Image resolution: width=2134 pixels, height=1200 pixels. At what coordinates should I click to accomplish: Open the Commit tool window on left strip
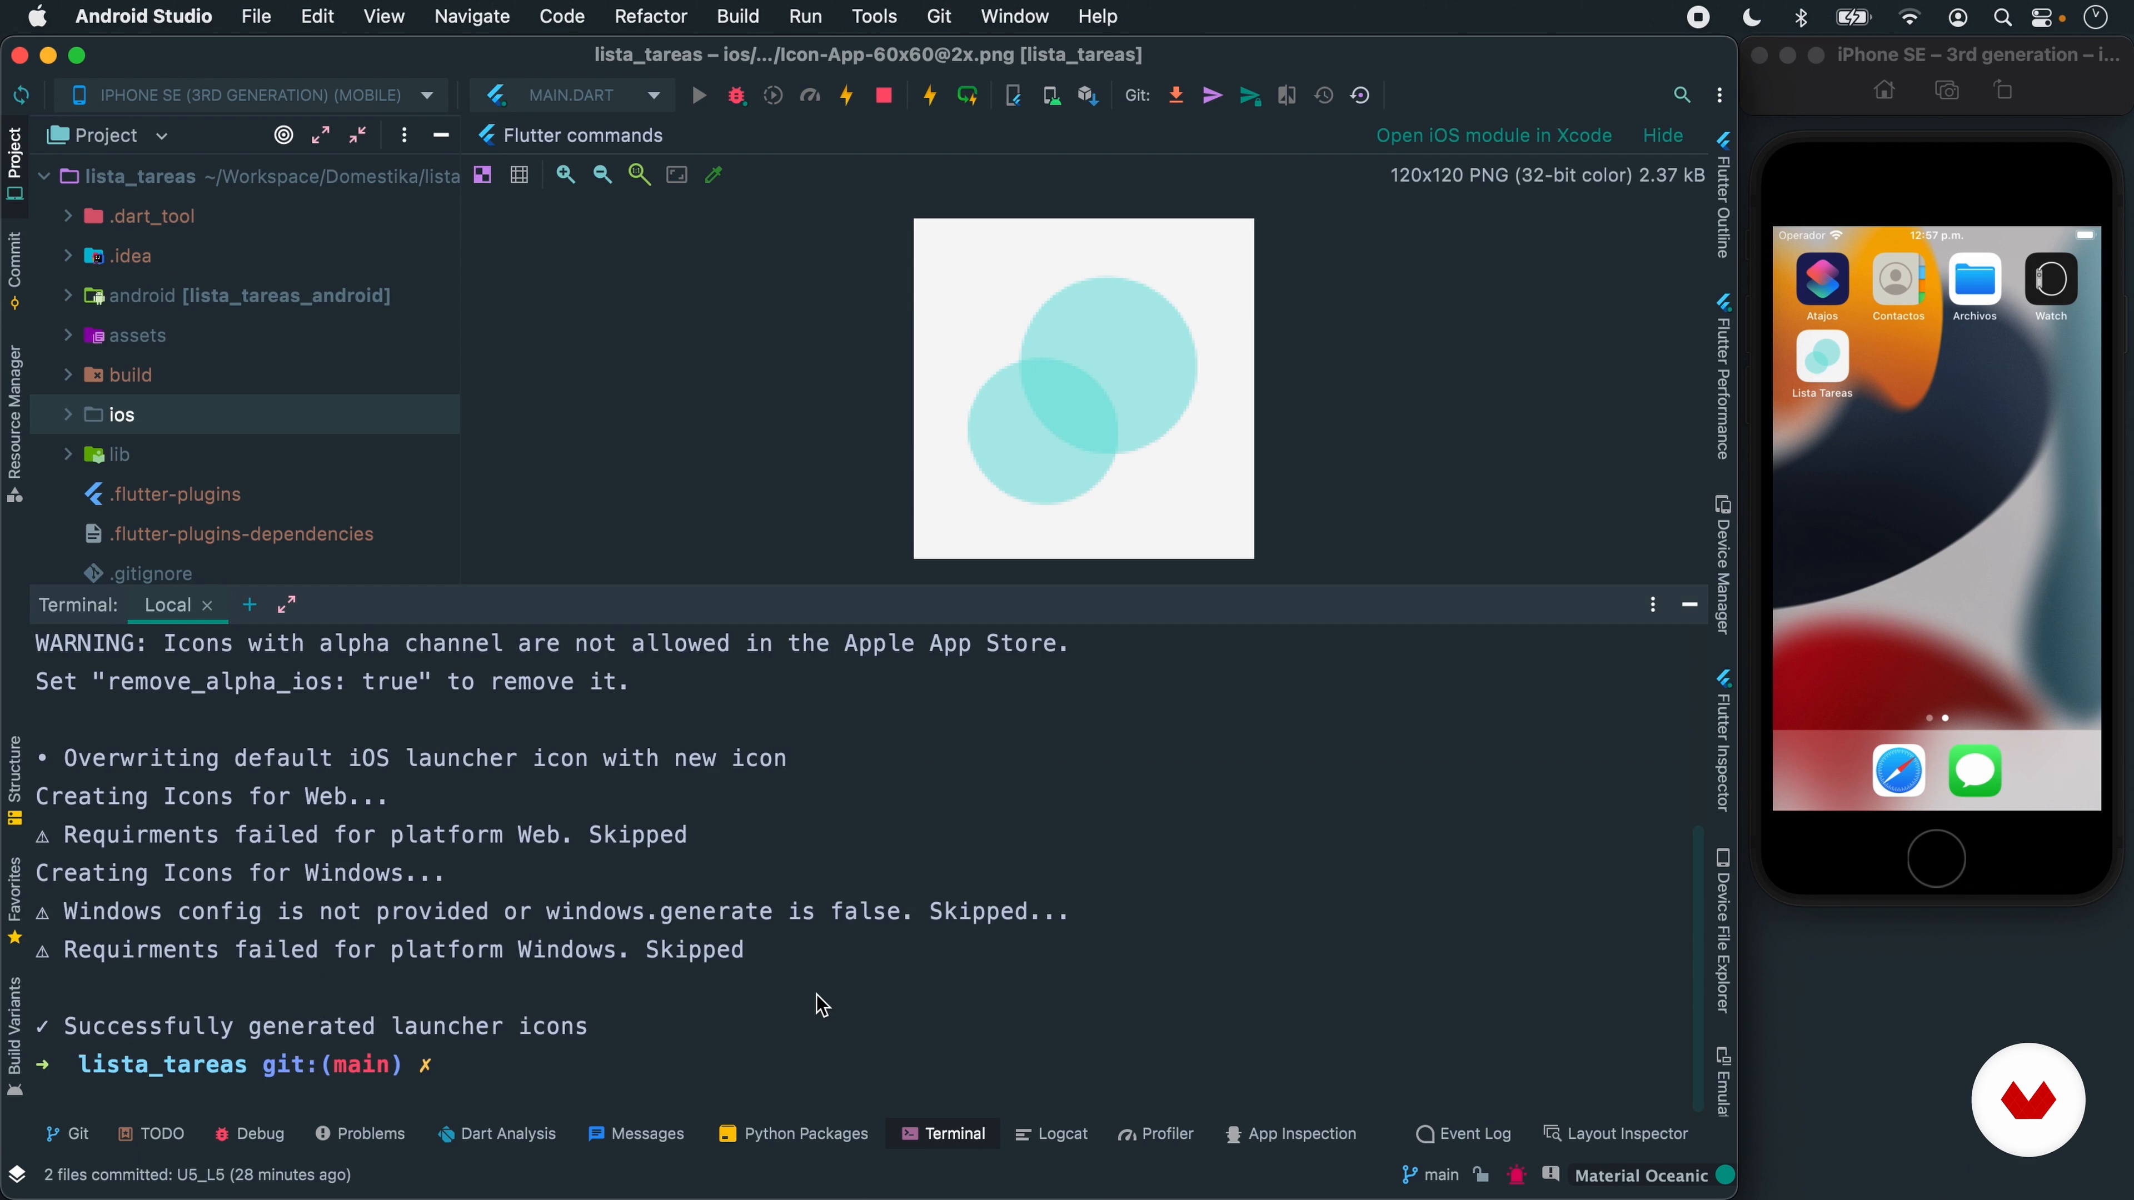pyautogui.click(x=15, y=270)
